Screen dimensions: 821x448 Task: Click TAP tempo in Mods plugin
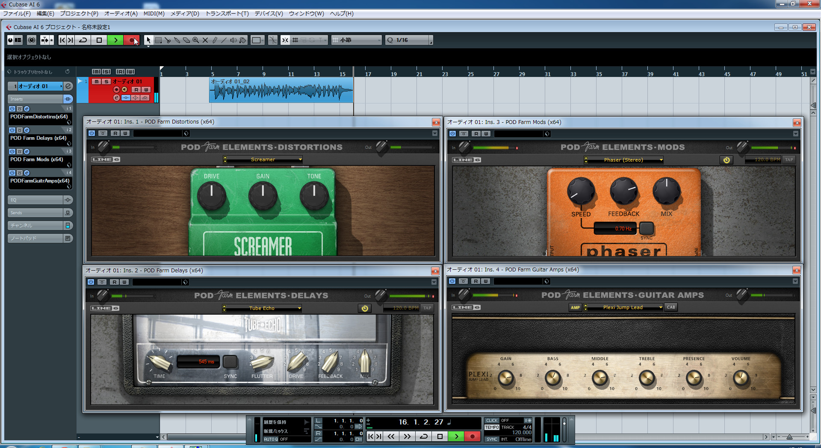(789, 160)
